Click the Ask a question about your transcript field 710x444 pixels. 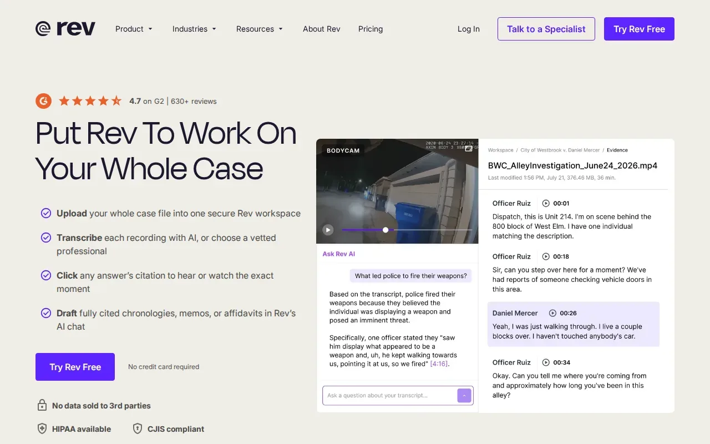click(398, 396)
